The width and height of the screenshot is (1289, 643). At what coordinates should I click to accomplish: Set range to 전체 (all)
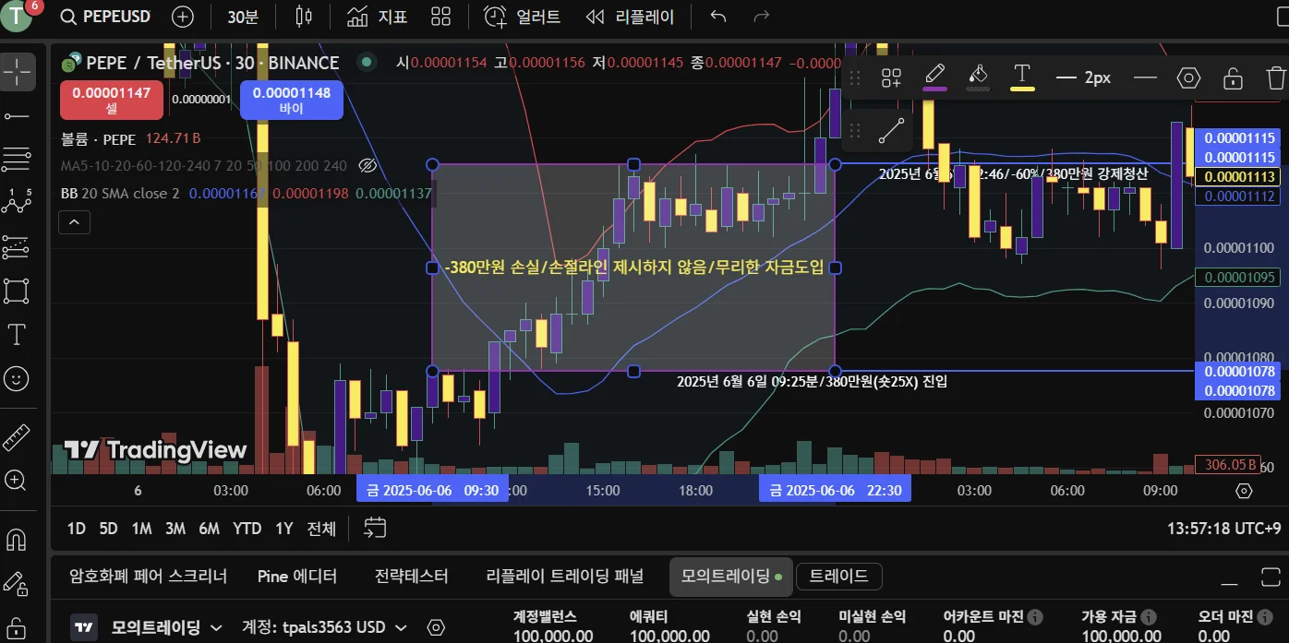click(321, 529)
